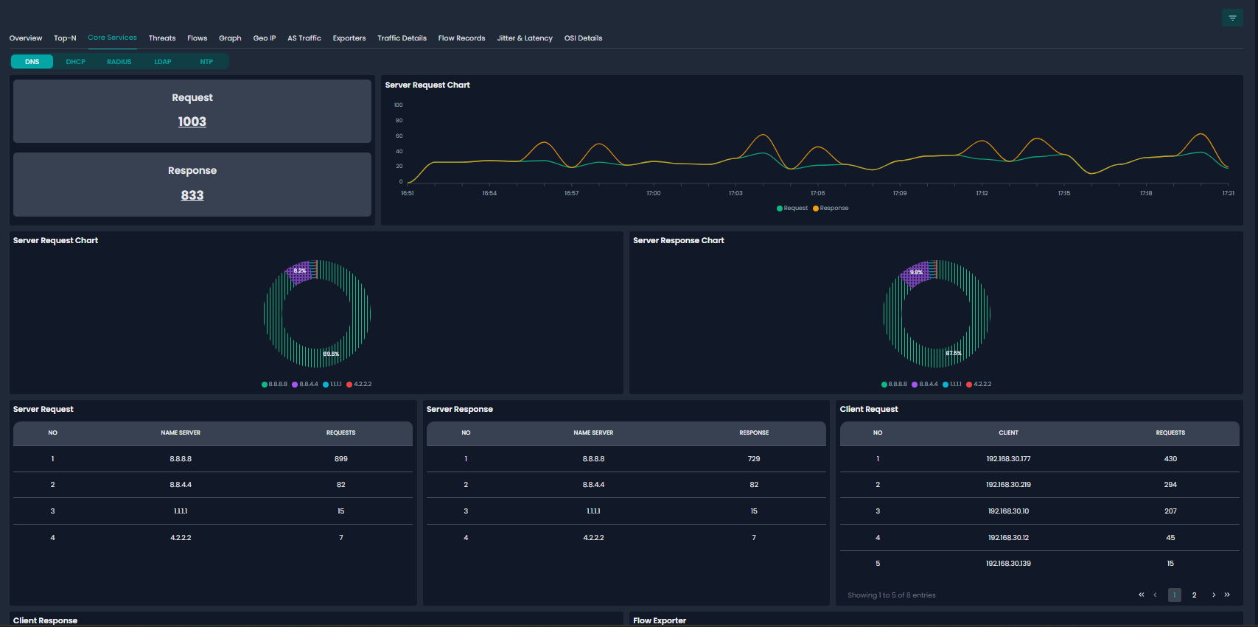The width and height of the screenshot is (1258, 627).
Task: Toggle 1.1.1.1 legend in Server Response donut
Action: click(952, 385)
